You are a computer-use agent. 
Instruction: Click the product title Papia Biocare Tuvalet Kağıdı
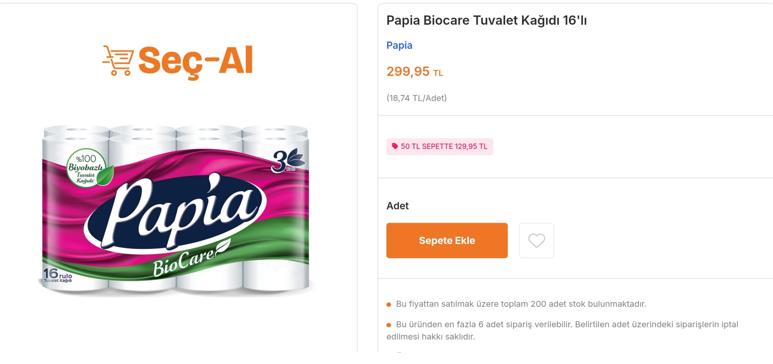tap(487, 20)
